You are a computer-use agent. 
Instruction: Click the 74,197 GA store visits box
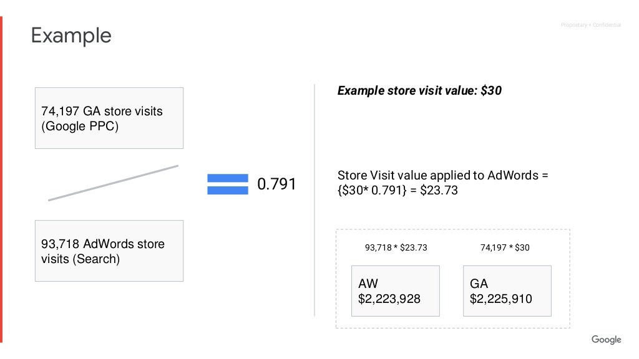[109, 118]
